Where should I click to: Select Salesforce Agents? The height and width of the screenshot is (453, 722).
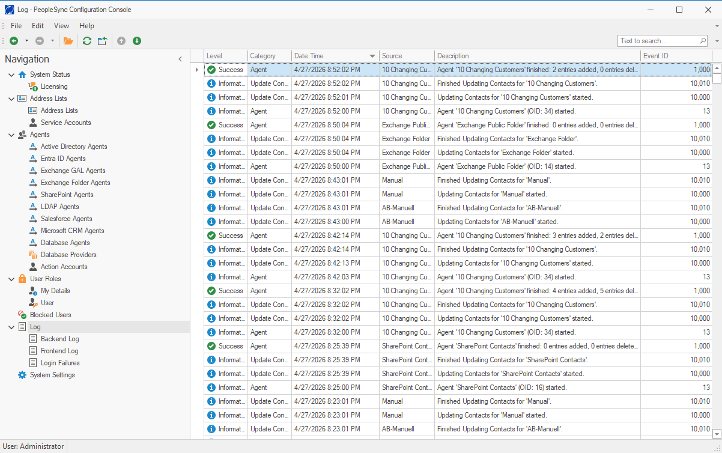pos(67,219)
